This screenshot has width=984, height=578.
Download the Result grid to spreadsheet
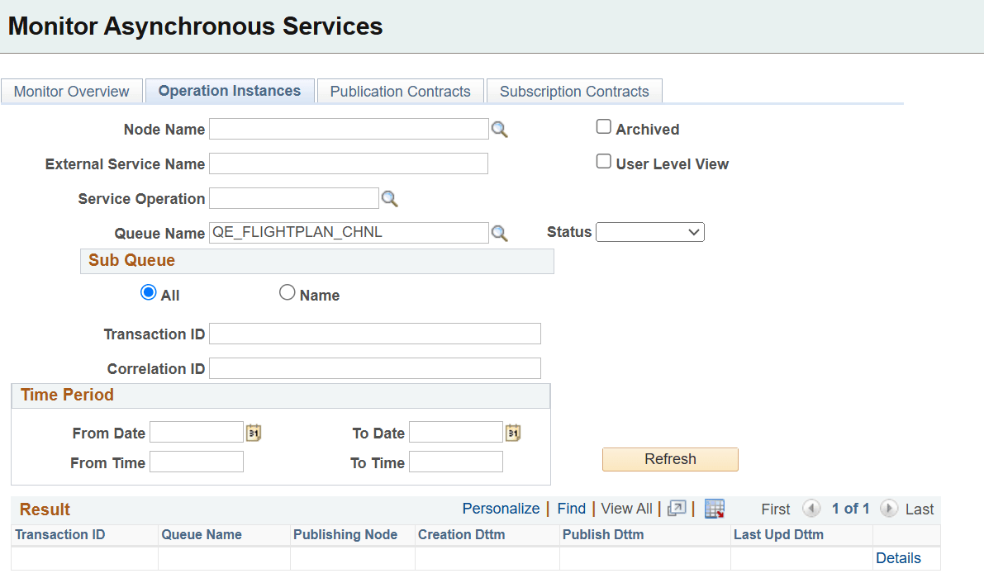point(714,508)
